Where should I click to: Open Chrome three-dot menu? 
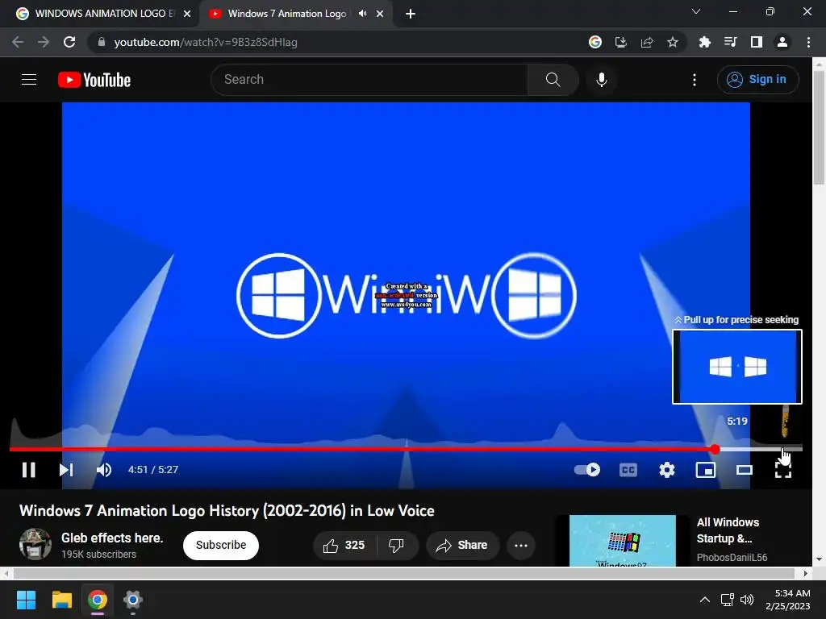pyautogui.click(x=808, y=42)
